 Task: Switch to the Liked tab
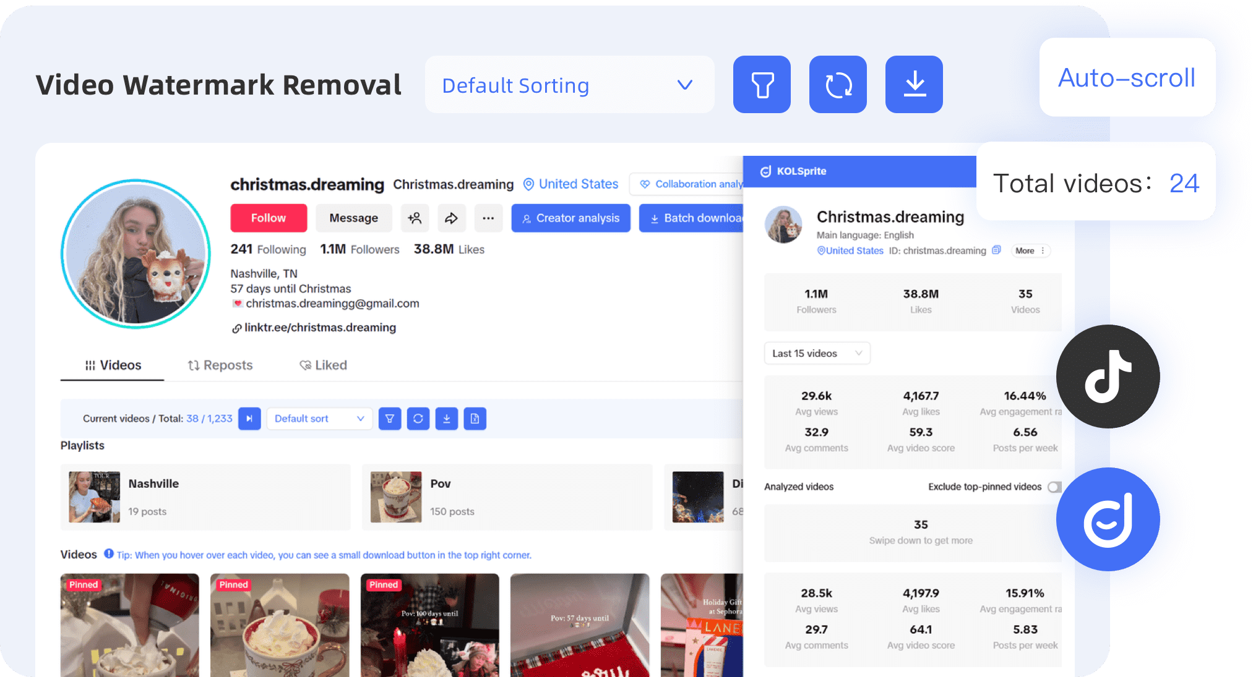[323, 365]
